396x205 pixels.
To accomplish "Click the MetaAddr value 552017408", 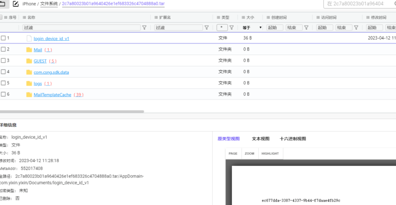I will point(32,168).
